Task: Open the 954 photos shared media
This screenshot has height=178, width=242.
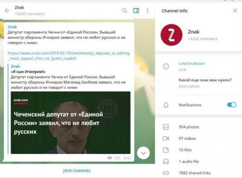Action: click(189, 127)
